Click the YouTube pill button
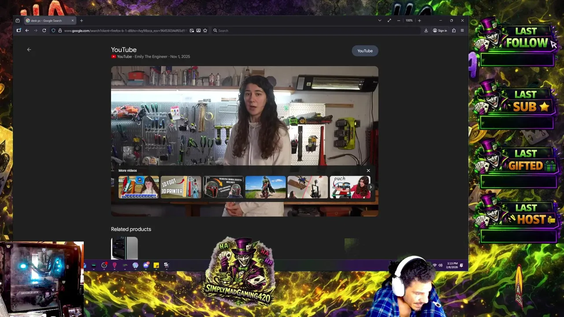 pyautogui.click(x=365, y=51)
